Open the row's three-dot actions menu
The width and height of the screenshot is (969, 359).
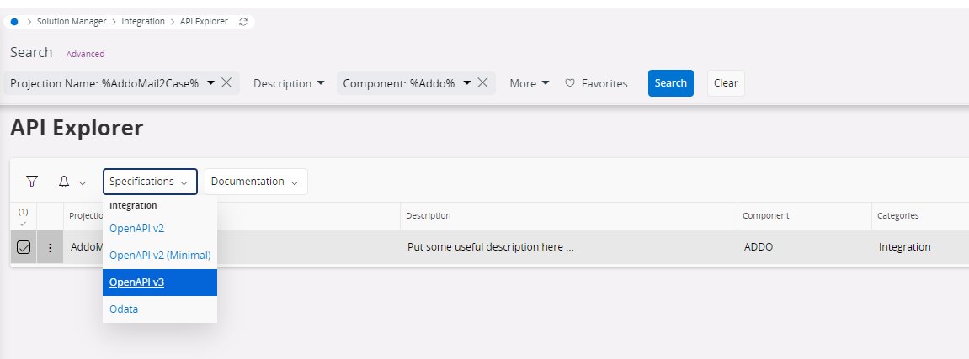pyautogui.click(x=50, y=247)
